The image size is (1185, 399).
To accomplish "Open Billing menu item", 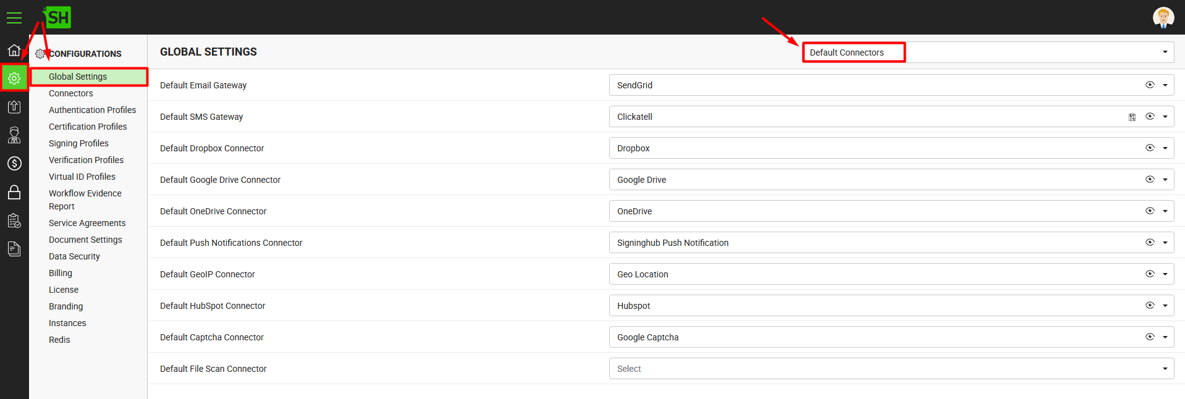I will (x=61, y=273).
